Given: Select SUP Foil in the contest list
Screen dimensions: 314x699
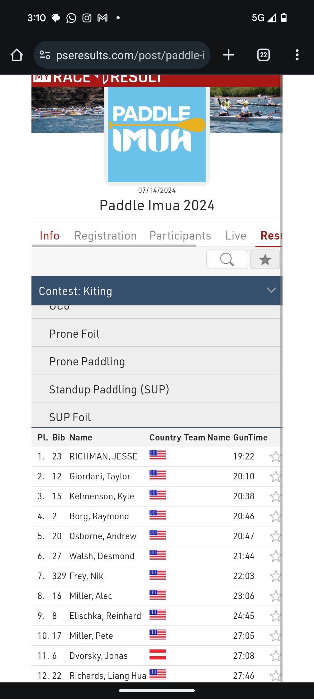Looking at the screenshot, I should (x=70, y=417).
